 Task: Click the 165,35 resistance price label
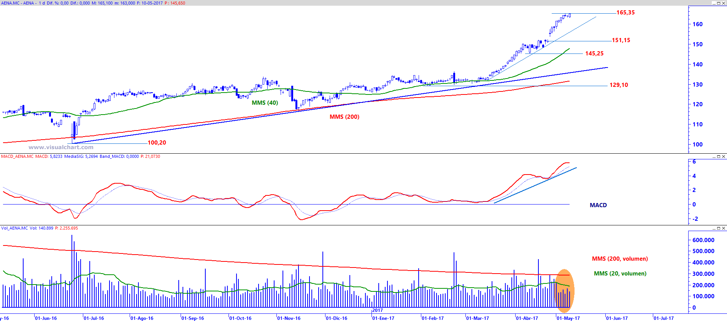point(625,13)
